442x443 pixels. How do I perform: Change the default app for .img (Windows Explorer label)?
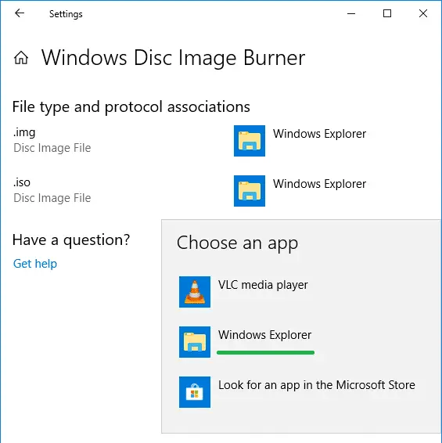319,134
